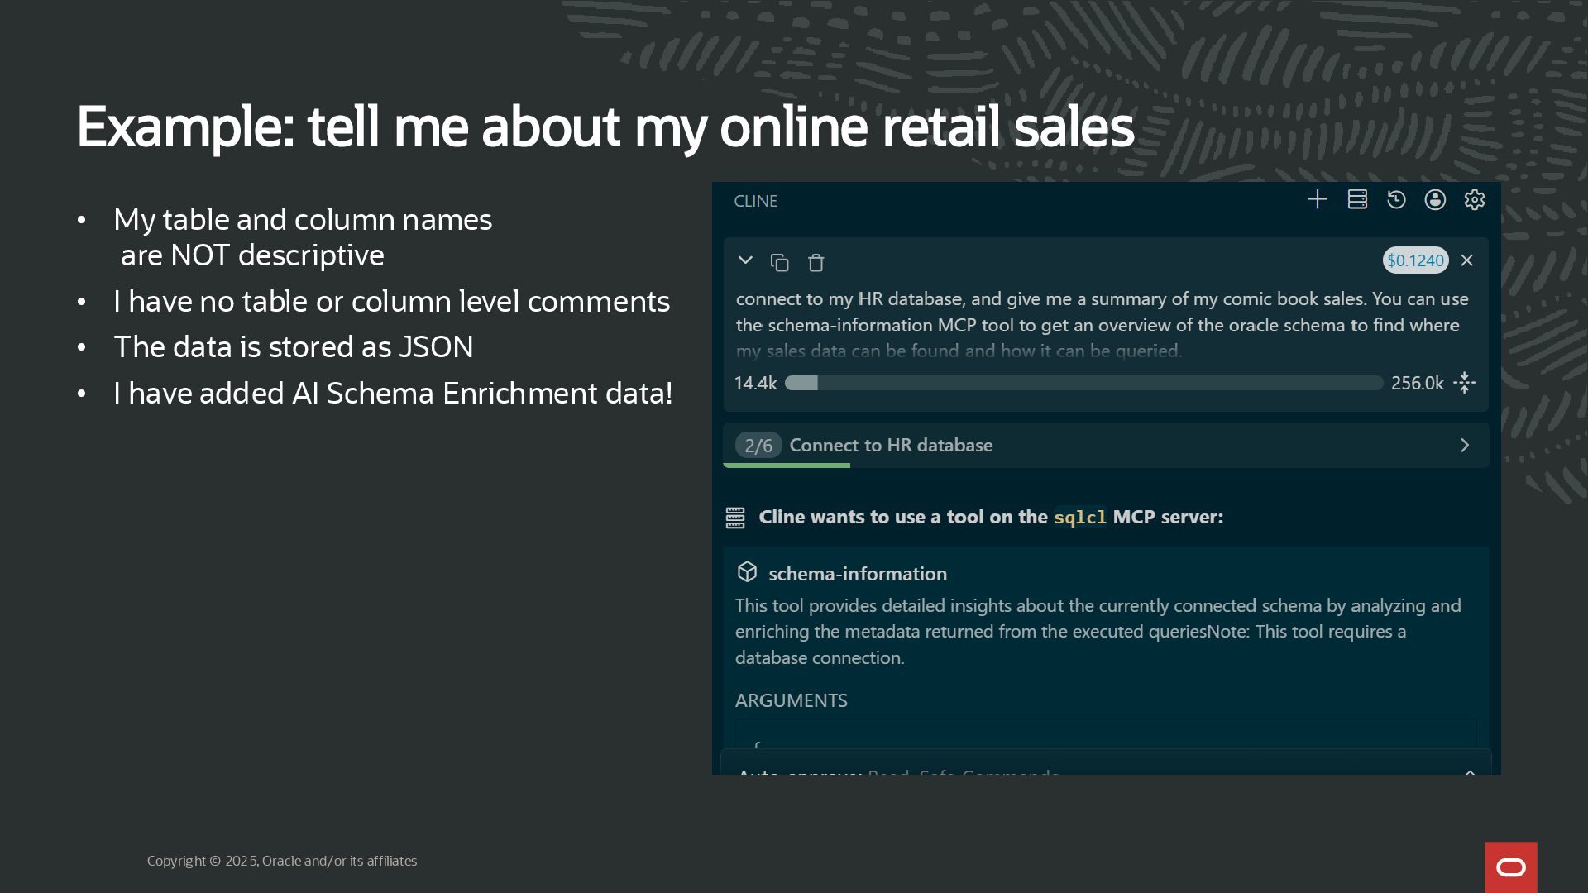Click the Oracle logo in corner
The width and height of the screenshot is (1588, 893).
[1510, 867]
